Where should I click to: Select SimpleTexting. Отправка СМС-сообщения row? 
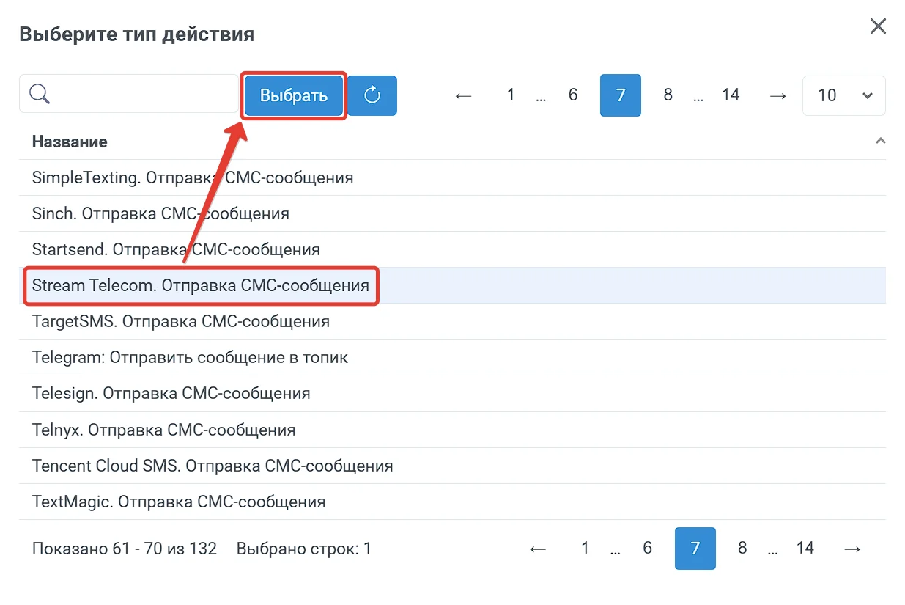point(452,177)
